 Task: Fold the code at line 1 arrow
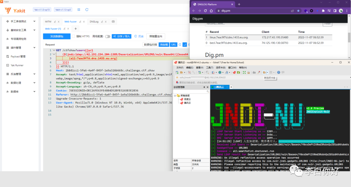coord(54,50)
